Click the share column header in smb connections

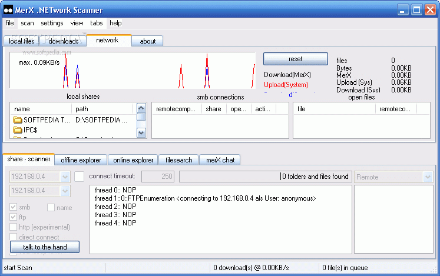(214, 109)
